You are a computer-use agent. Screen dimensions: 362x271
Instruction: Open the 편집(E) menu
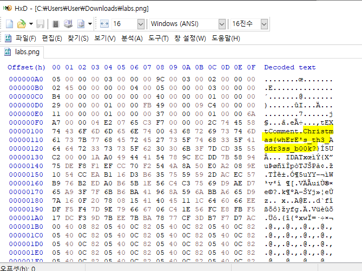coord(52,38)
